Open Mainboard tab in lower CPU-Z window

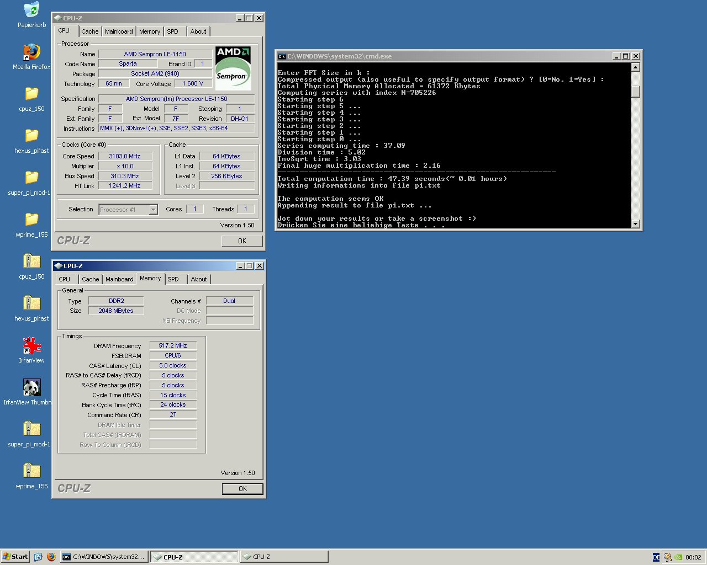point(119,280)
